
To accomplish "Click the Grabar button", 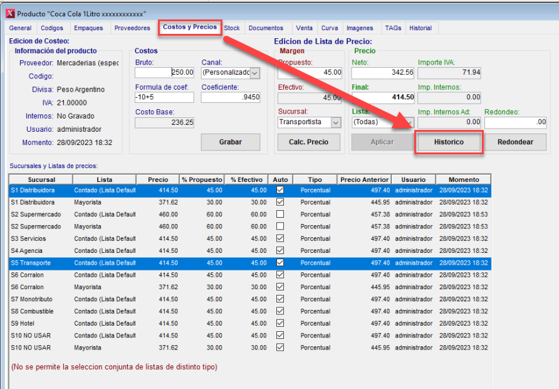I will point(230,142).
